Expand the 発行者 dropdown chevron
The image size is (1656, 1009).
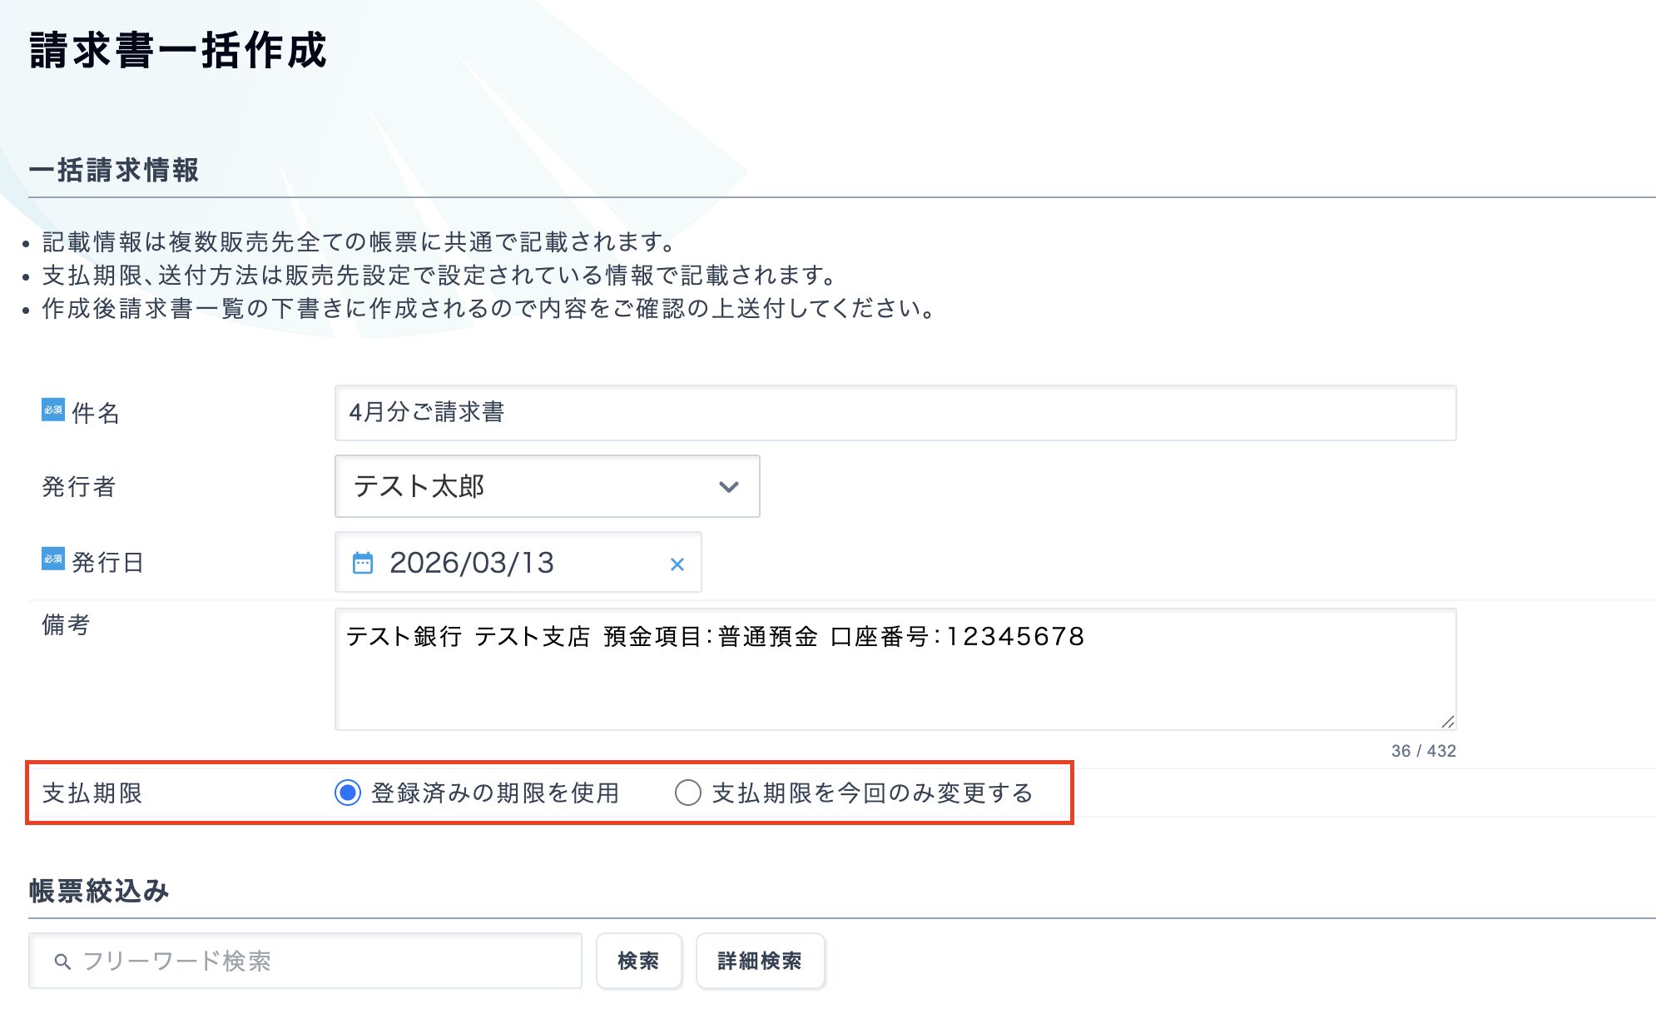(x=729, y=487)
